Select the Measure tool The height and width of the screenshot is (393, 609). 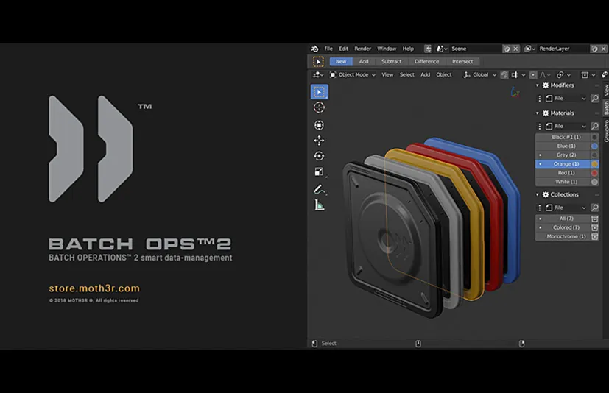click(x=320, y=205)
